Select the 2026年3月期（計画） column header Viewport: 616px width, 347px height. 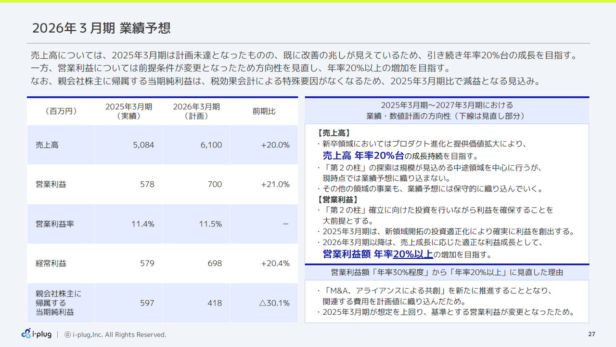click(x=196, y=111)
